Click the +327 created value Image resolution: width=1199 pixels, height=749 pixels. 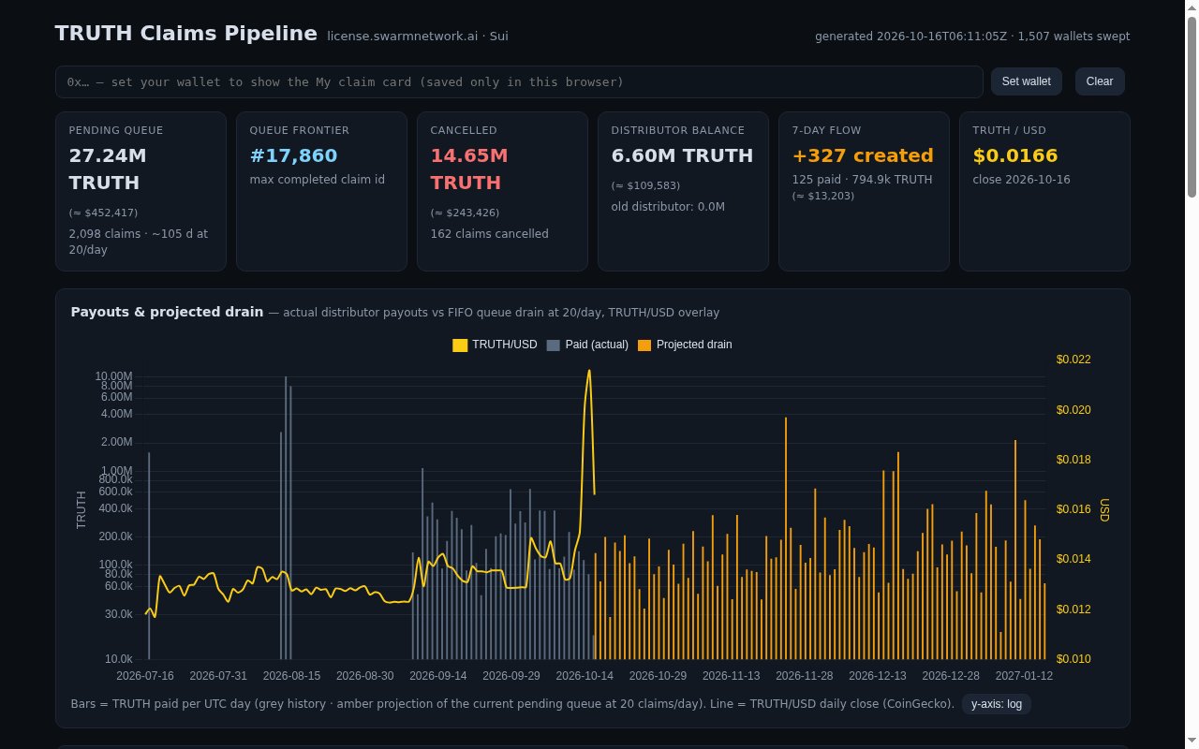(x=863, y=155)
